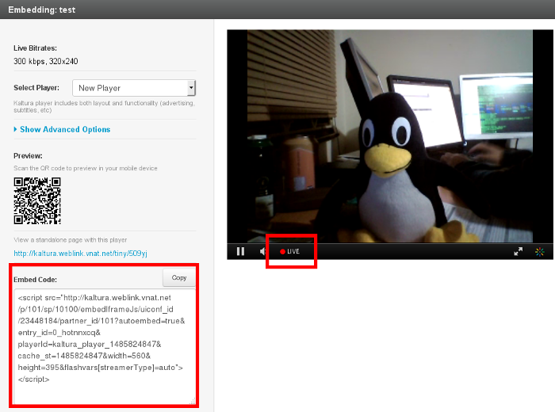Click the Kaltura logo icon in player
555x412 pixels.
[x=540, y=251]
